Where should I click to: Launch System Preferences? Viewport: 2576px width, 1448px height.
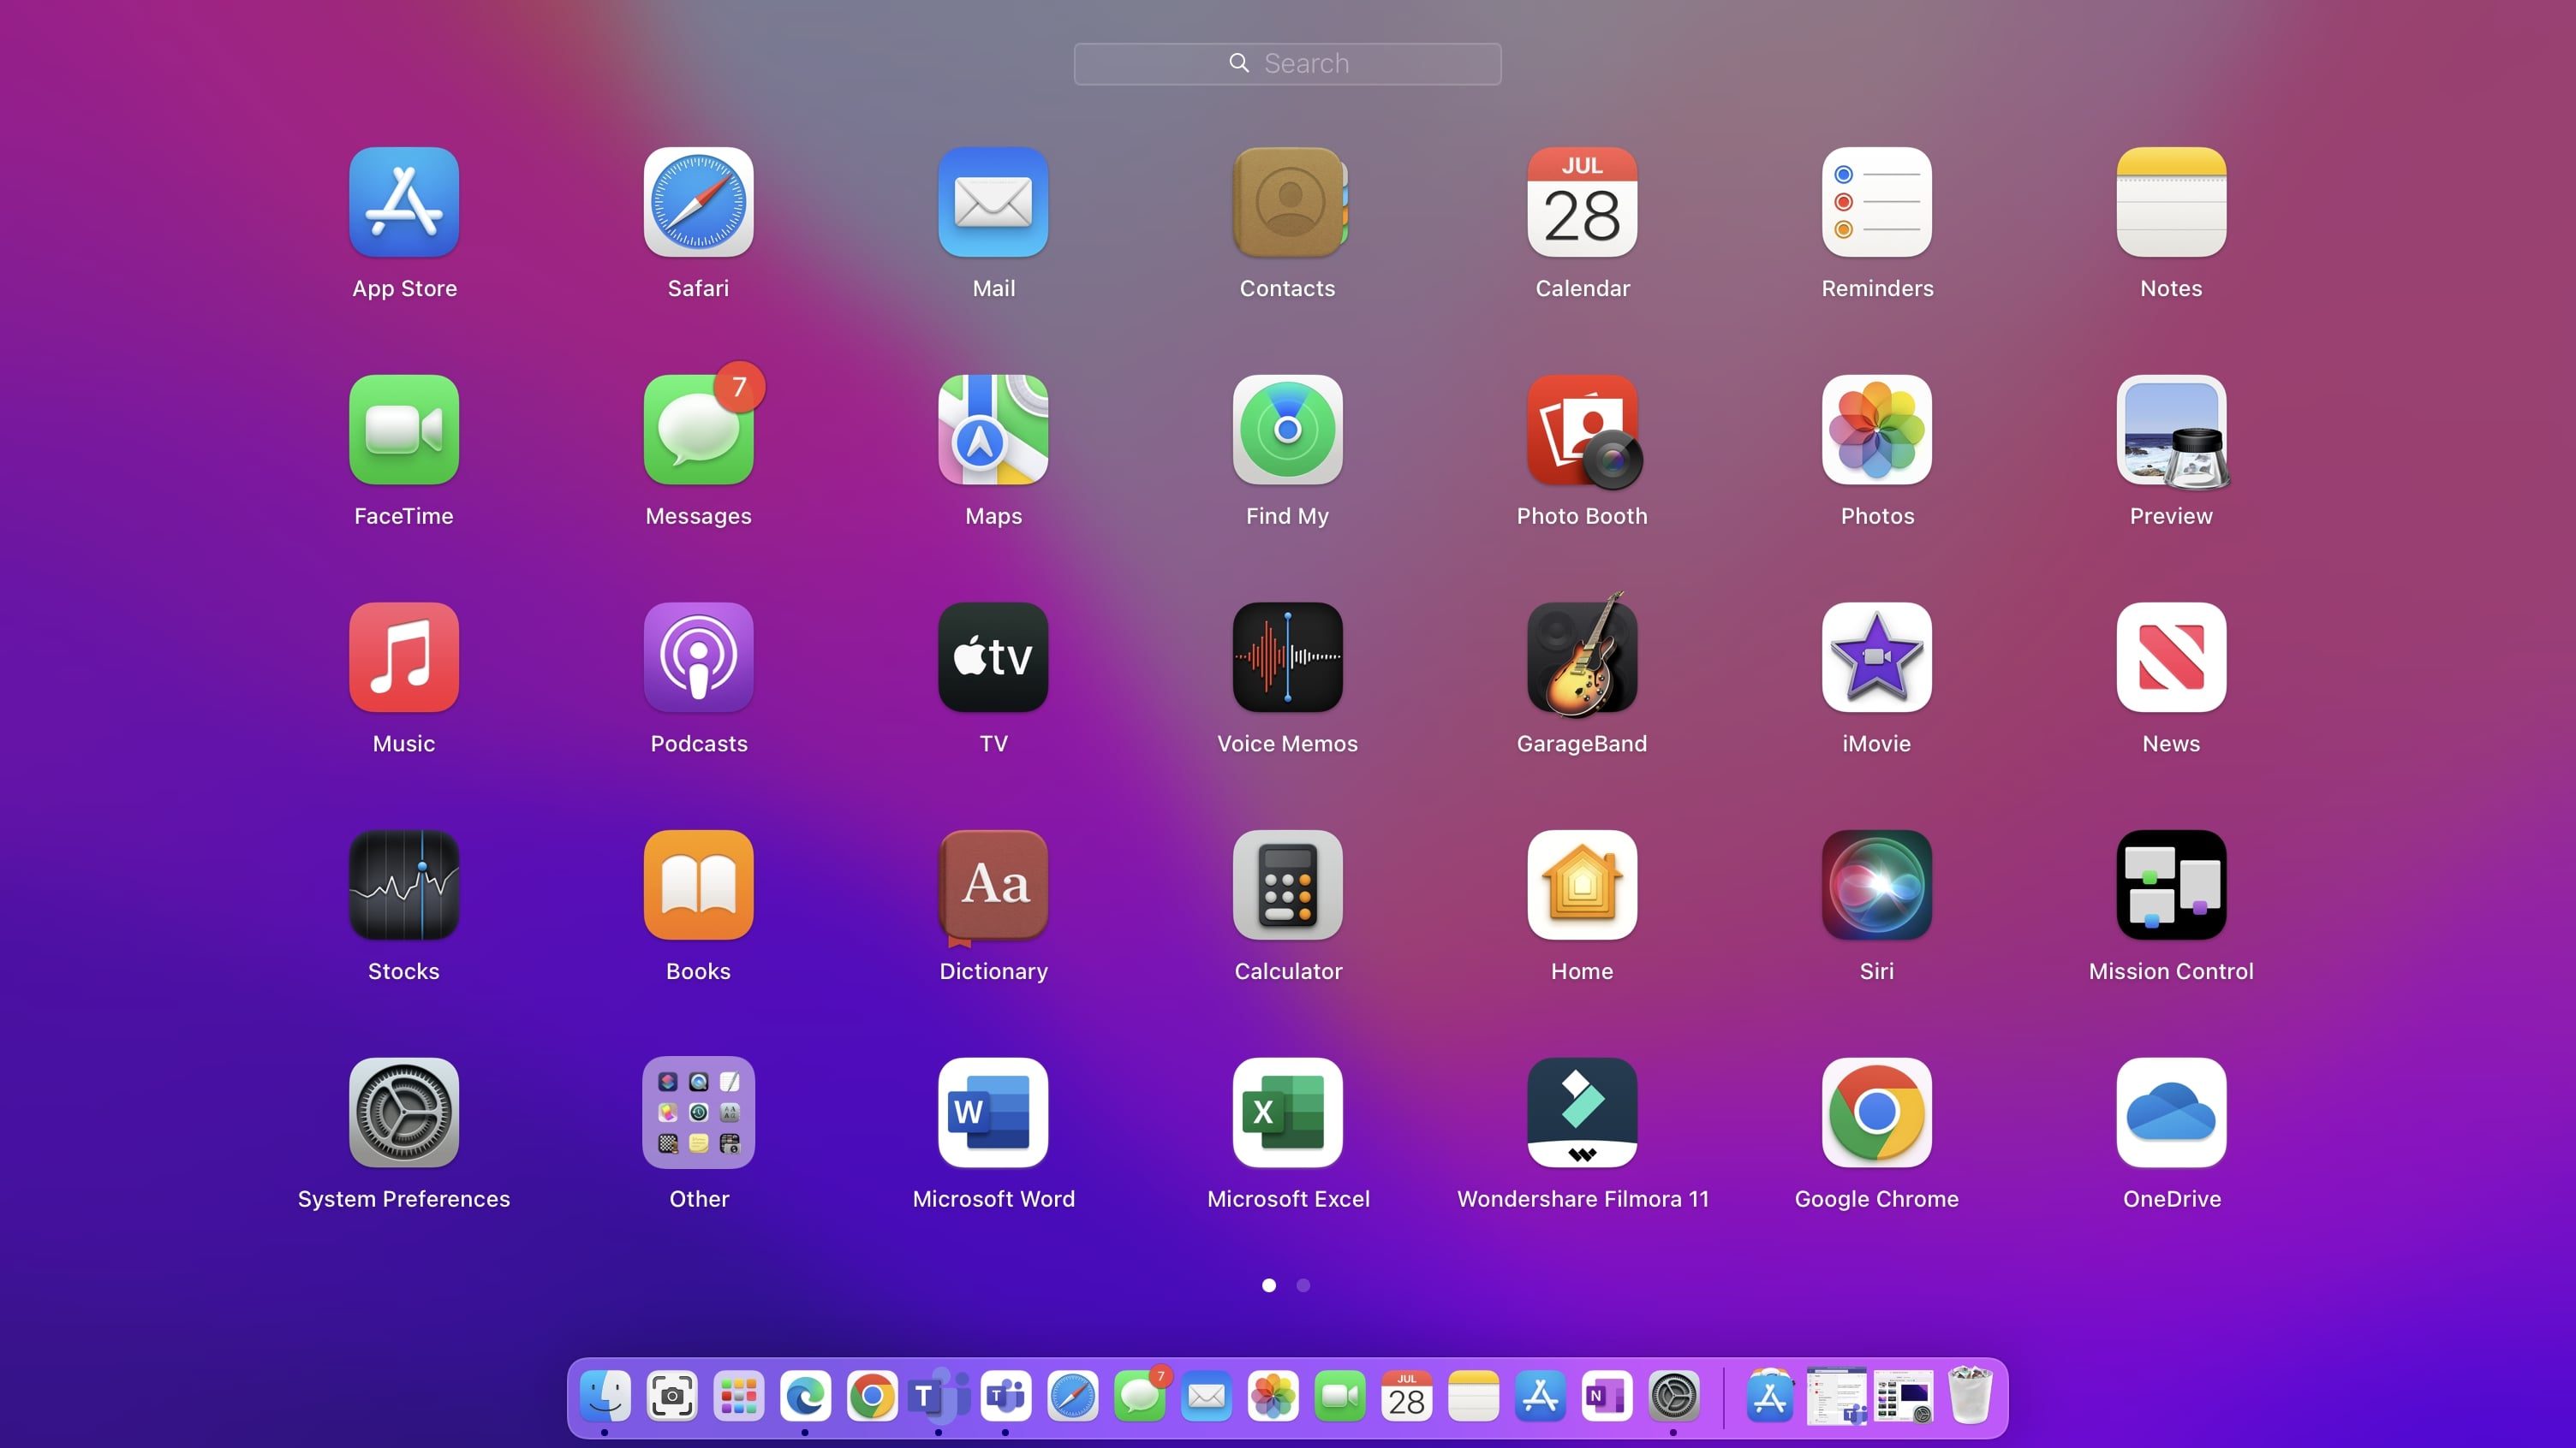click(x=403, y=1113)
